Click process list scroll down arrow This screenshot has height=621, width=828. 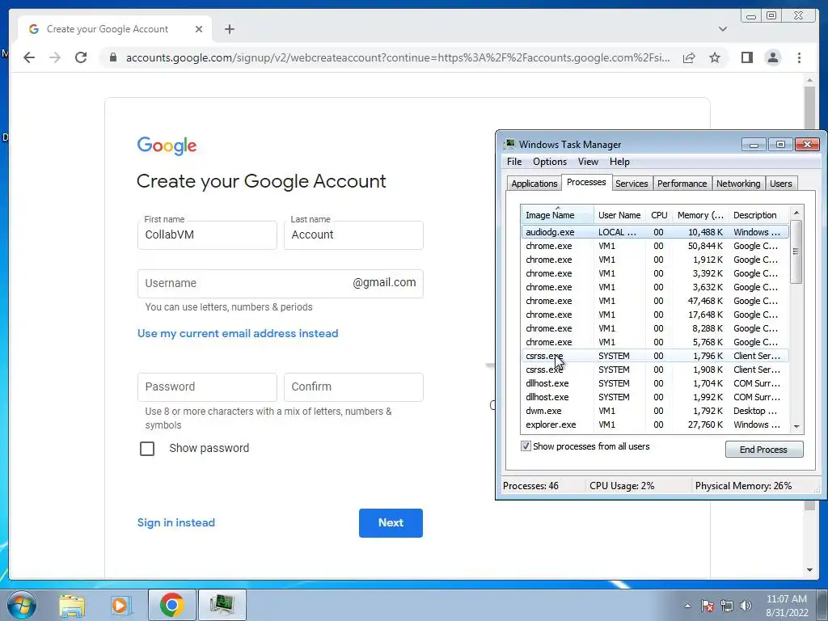(796, 426)
